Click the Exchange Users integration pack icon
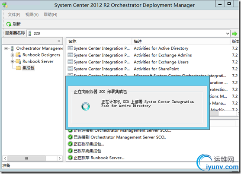 (71, 62)
